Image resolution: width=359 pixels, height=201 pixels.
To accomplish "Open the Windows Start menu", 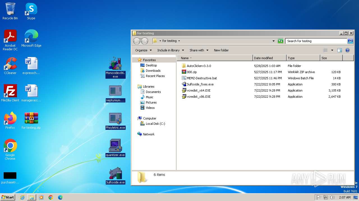I will (x=8, y=197).
